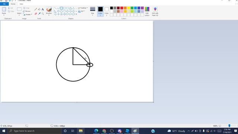Select the Eraser tool

coord(36,14)
